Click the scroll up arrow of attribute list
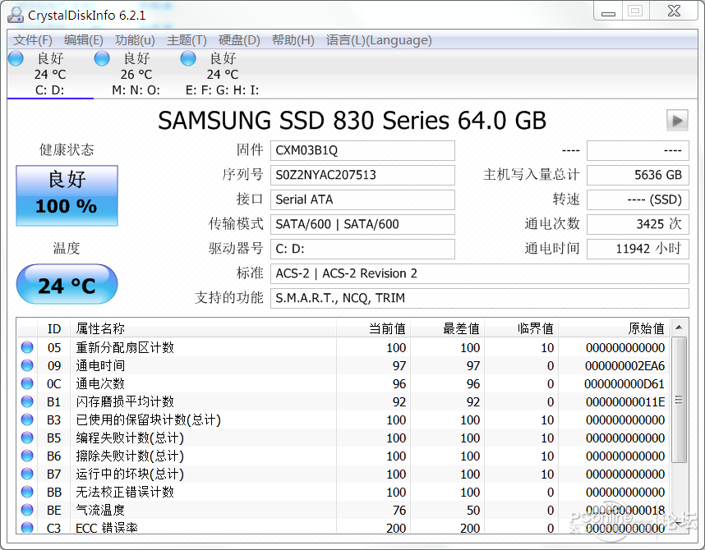The image size is (705, 550). 679,328
